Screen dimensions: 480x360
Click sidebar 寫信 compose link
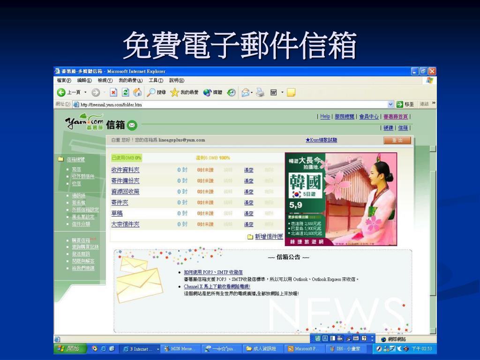(76, 169)
